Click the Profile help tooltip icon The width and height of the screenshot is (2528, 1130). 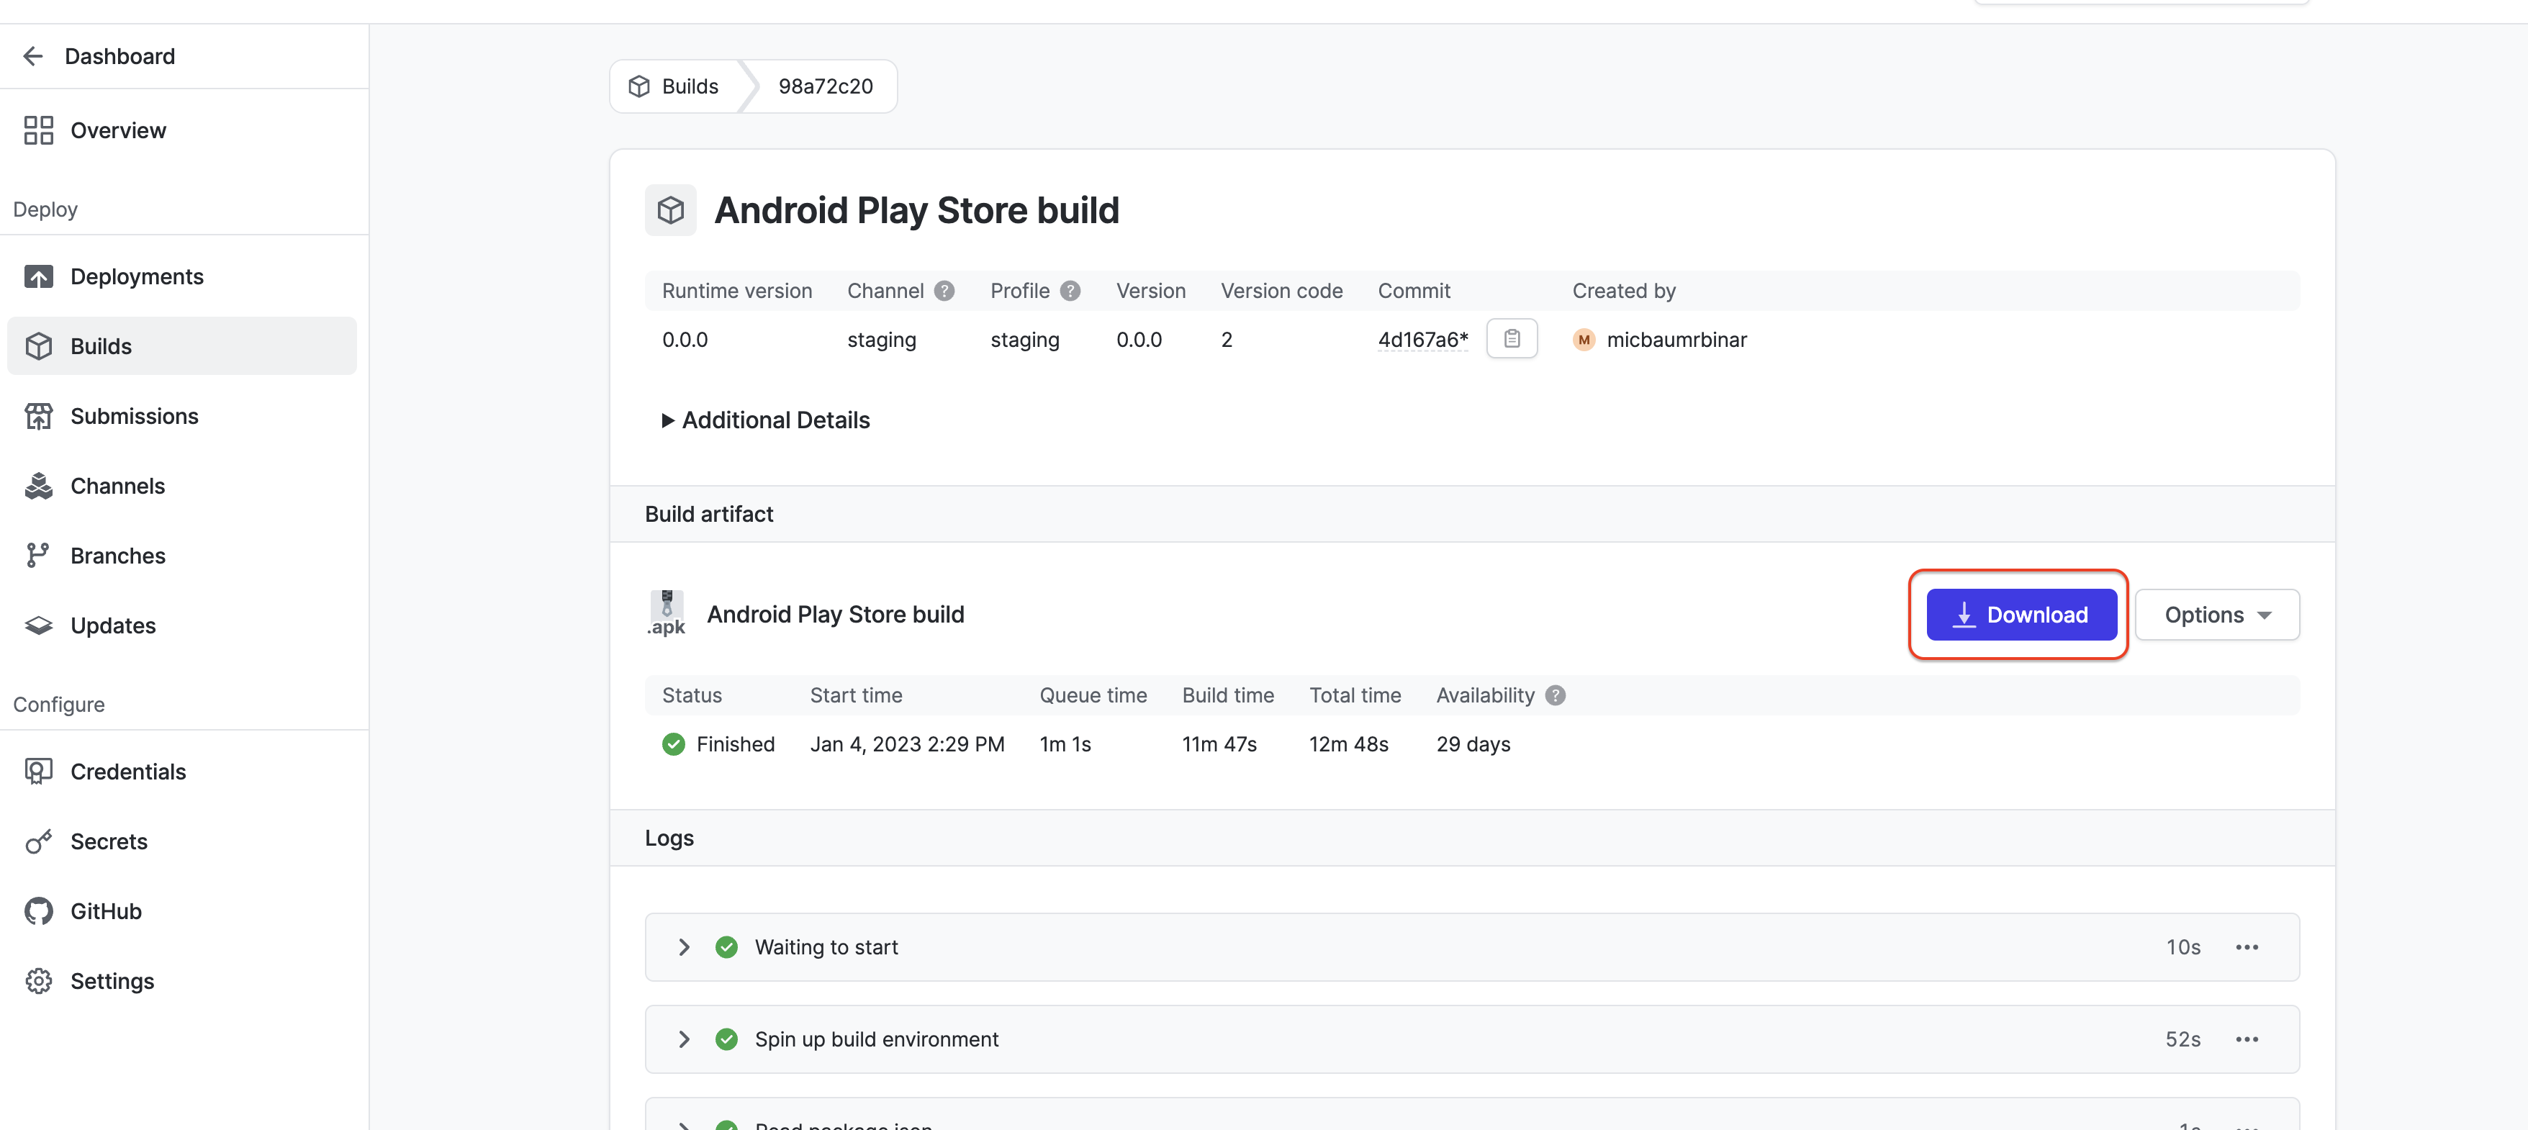[x=1072, y=290]
